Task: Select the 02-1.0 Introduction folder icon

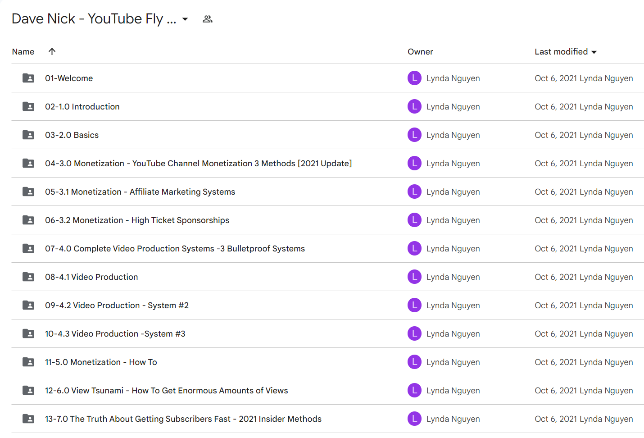Action: (28, 106)
